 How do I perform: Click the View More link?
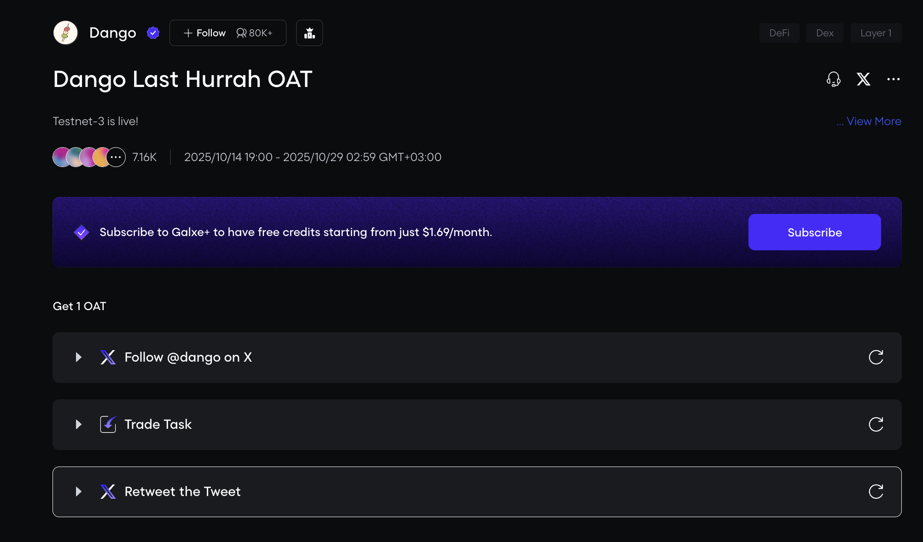(x=873, y=121)
